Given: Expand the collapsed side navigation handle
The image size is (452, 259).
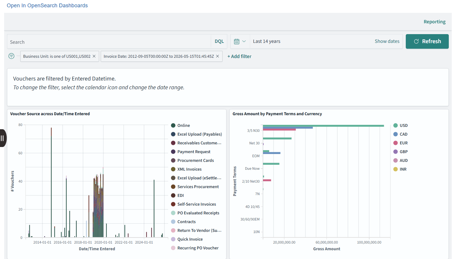Looking at the screenshot, I should pyautogui.click(x=3, y=138).
